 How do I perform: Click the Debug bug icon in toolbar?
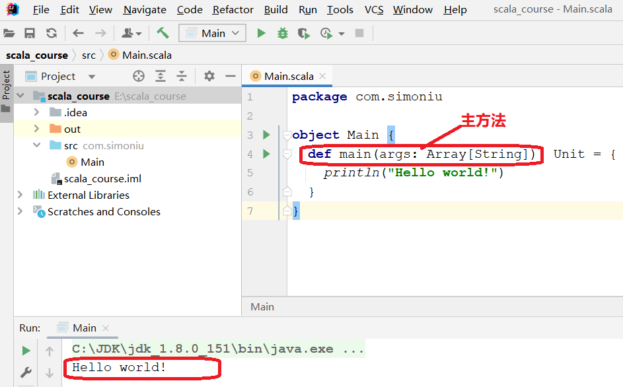[283, 33]
